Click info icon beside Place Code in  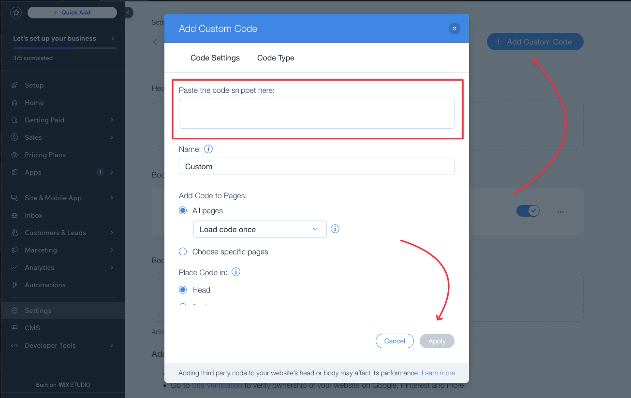coord(236,272)
